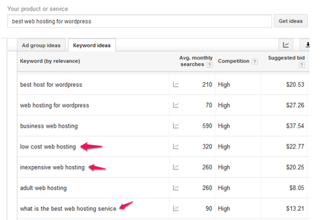Switch to the Ad group ideas tab

pos(41,45)
